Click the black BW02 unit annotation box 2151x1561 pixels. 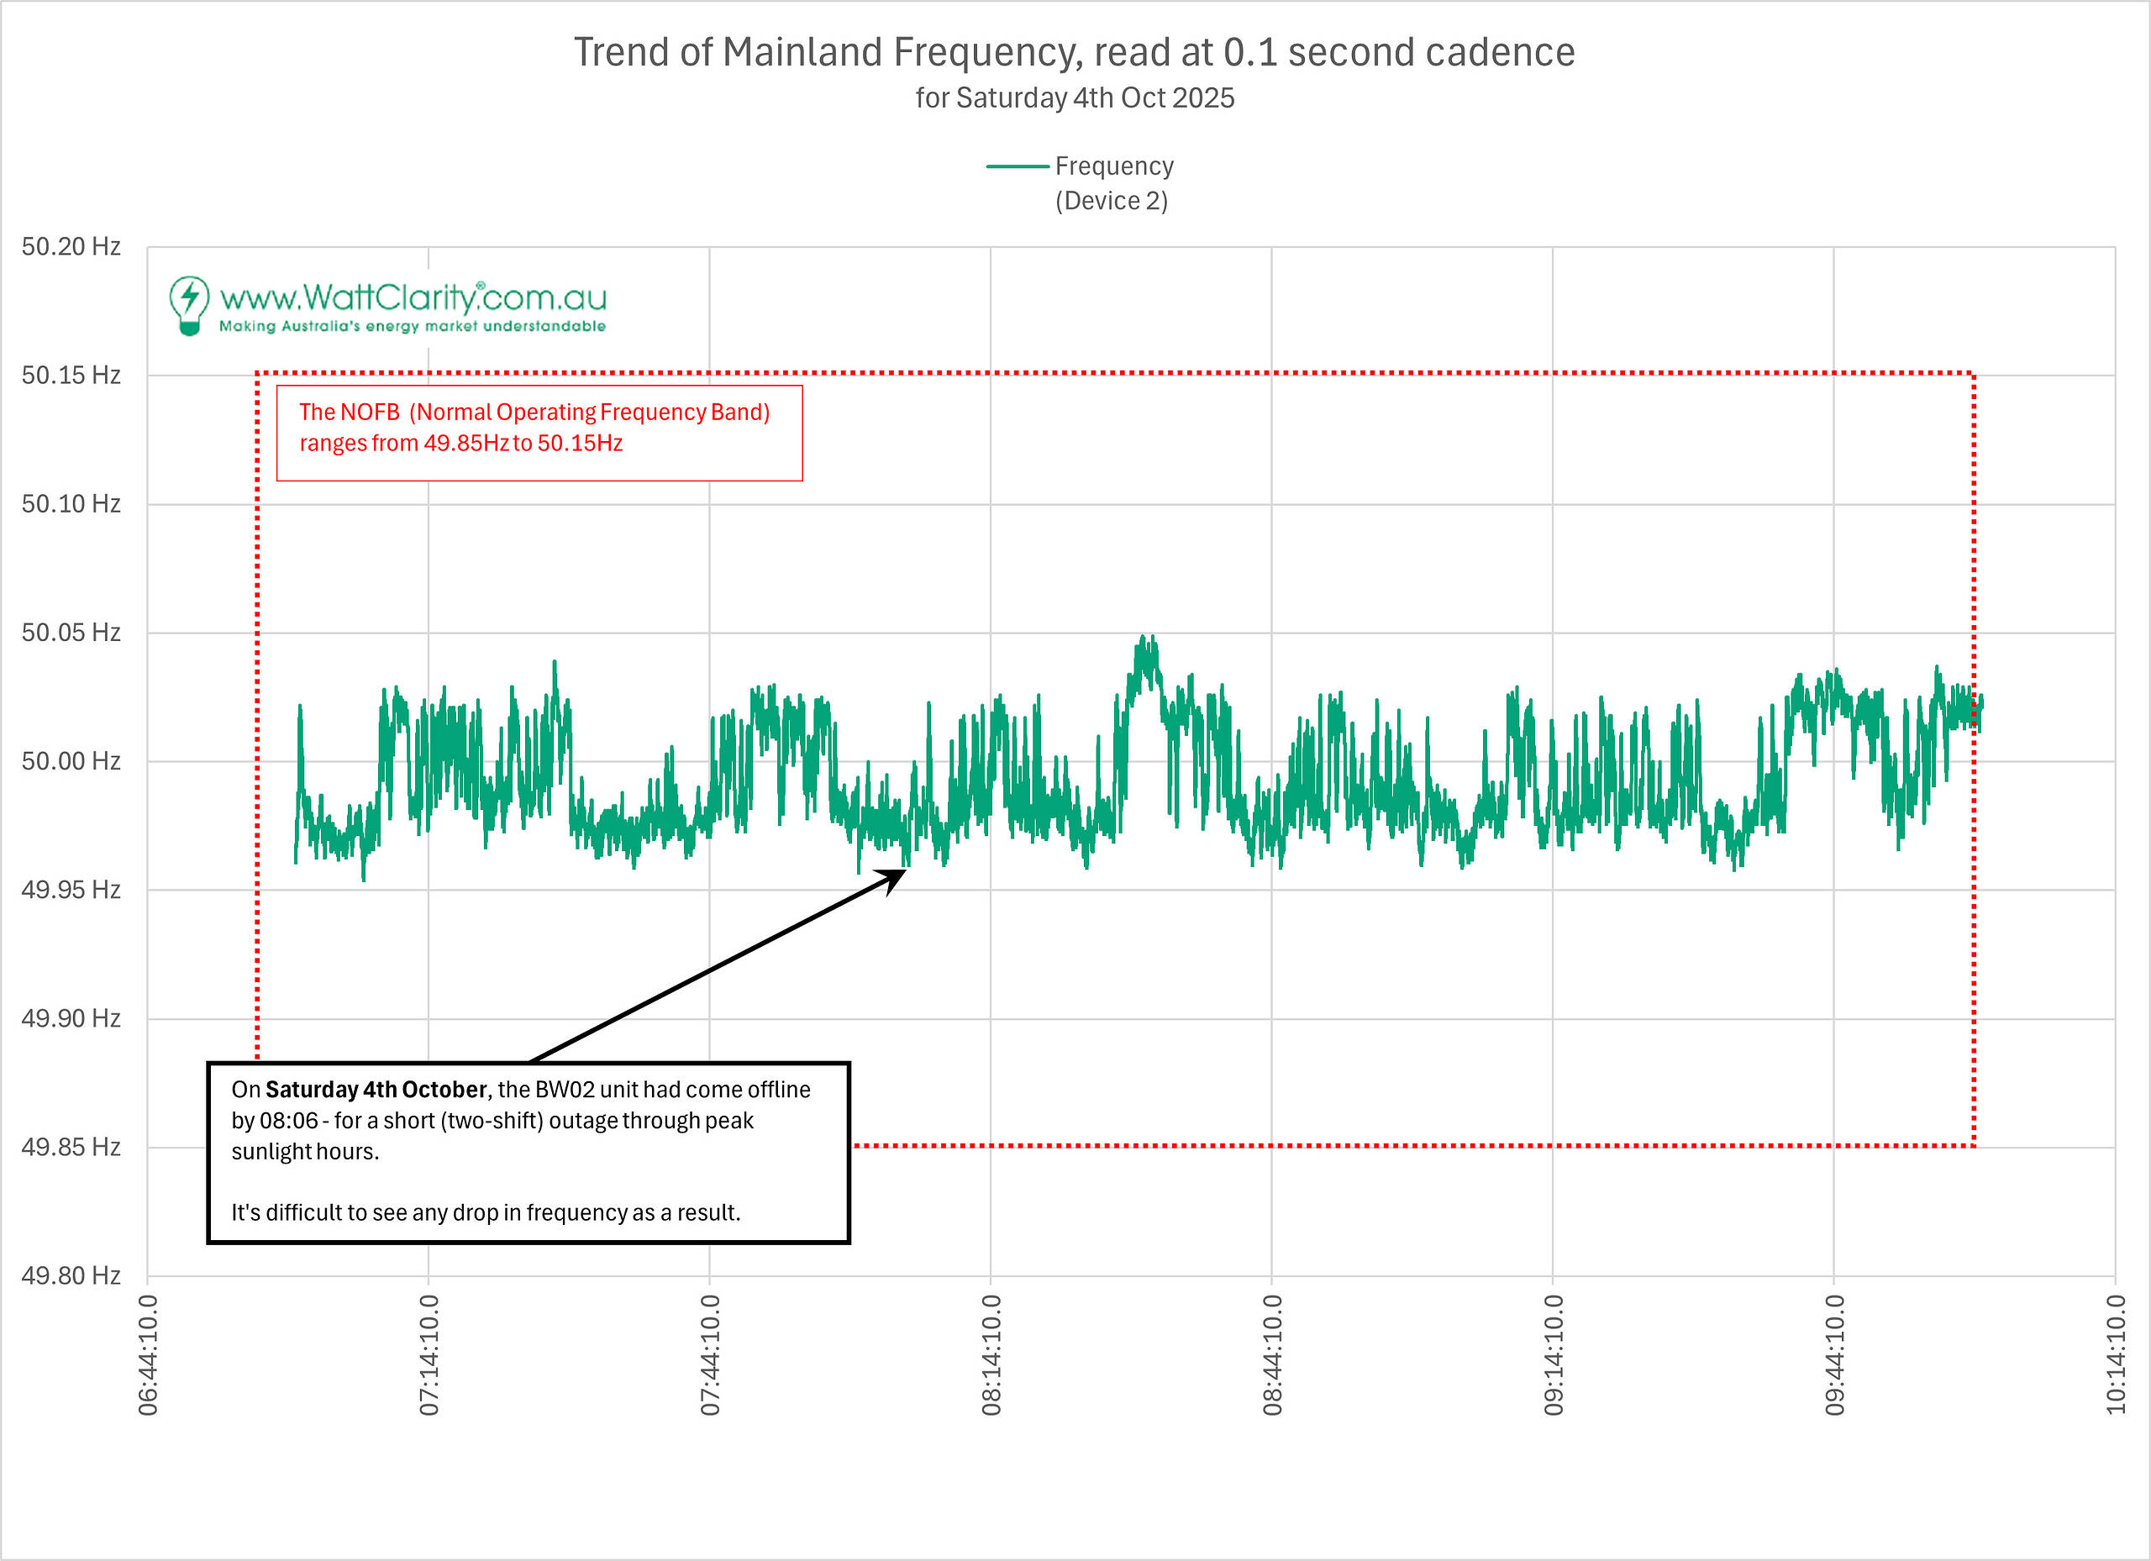528,1151
